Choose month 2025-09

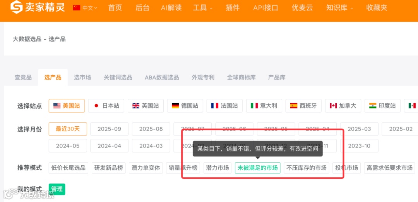(109, 129)
